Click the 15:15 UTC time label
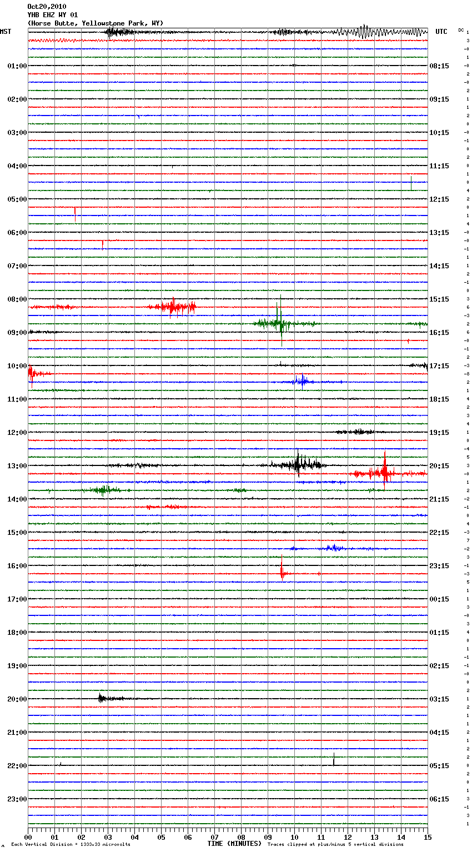This screenshot has width=472, height=852. (x=439, y=299)
